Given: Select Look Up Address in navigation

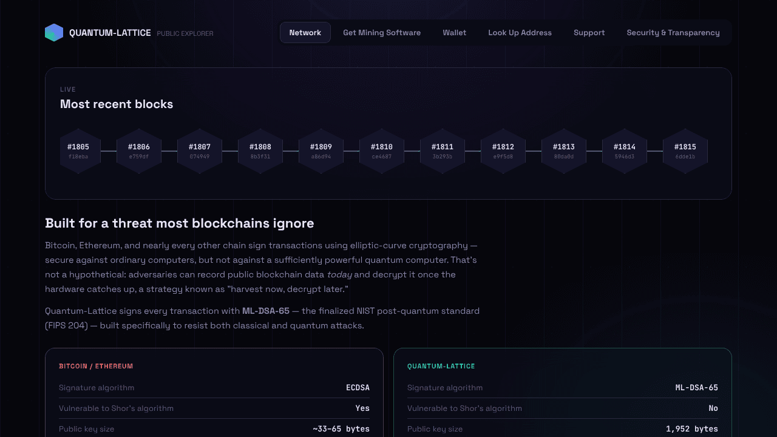Looking at the screenshot, I should pos(520,33).
